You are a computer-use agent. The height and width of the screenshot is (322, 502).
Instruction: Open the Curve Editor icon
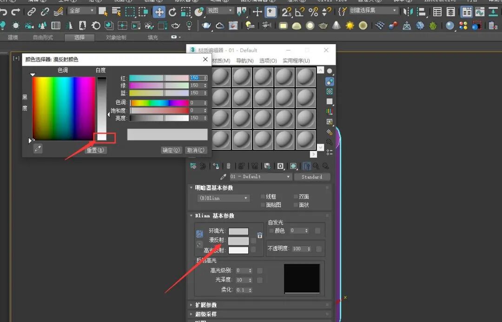(480, 12)
